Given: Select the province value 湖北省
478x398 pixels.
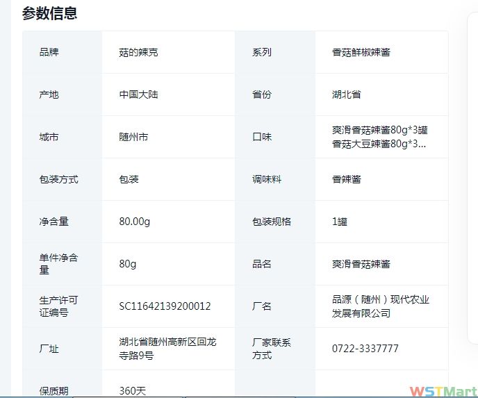Looking at the screenshot, I should pyautogui.click(x=347, y=94).
